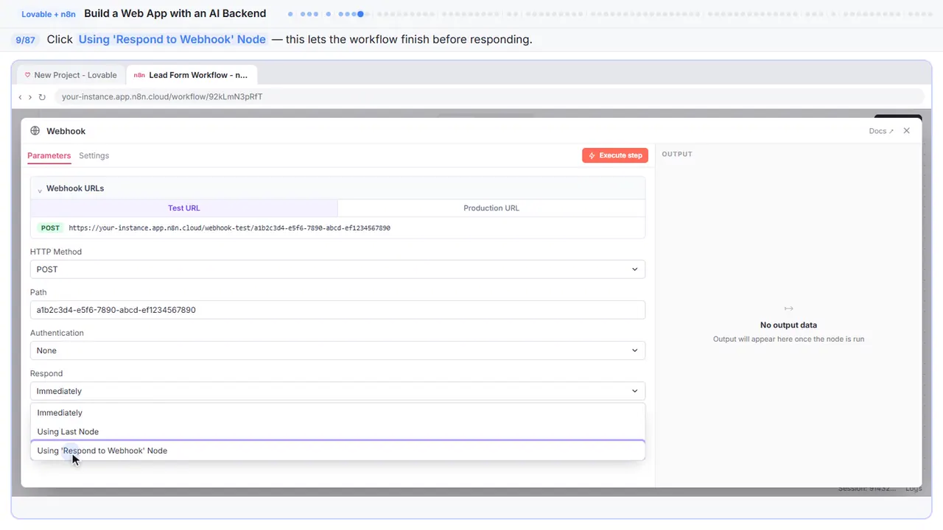This screenshot has height=530, width=943.
Task: Click the Path input field
Action: point(337,310)
